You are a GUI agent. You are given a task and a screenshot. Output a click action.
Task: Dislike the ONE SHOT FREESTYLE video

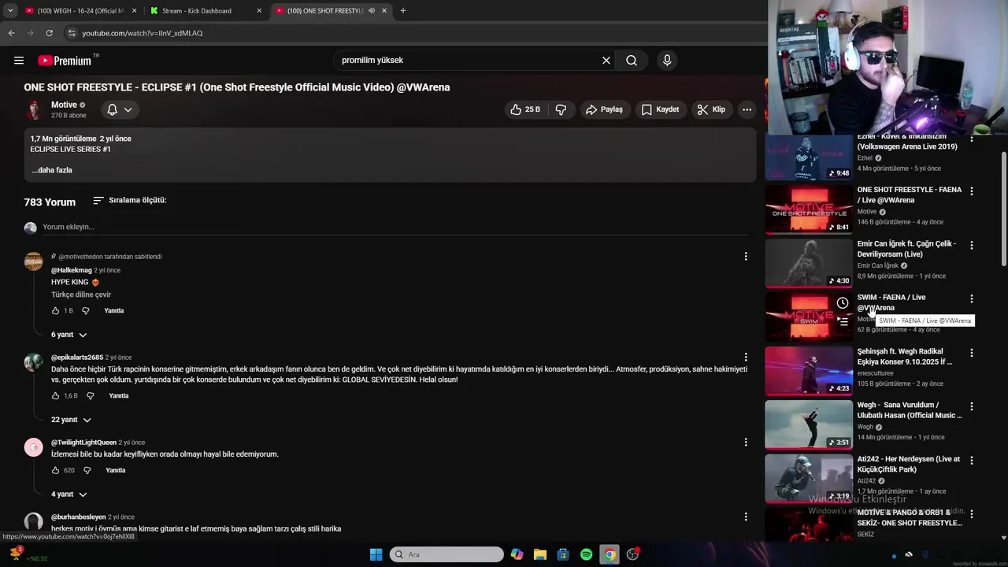pyautogui.click(x=561, y=109)
